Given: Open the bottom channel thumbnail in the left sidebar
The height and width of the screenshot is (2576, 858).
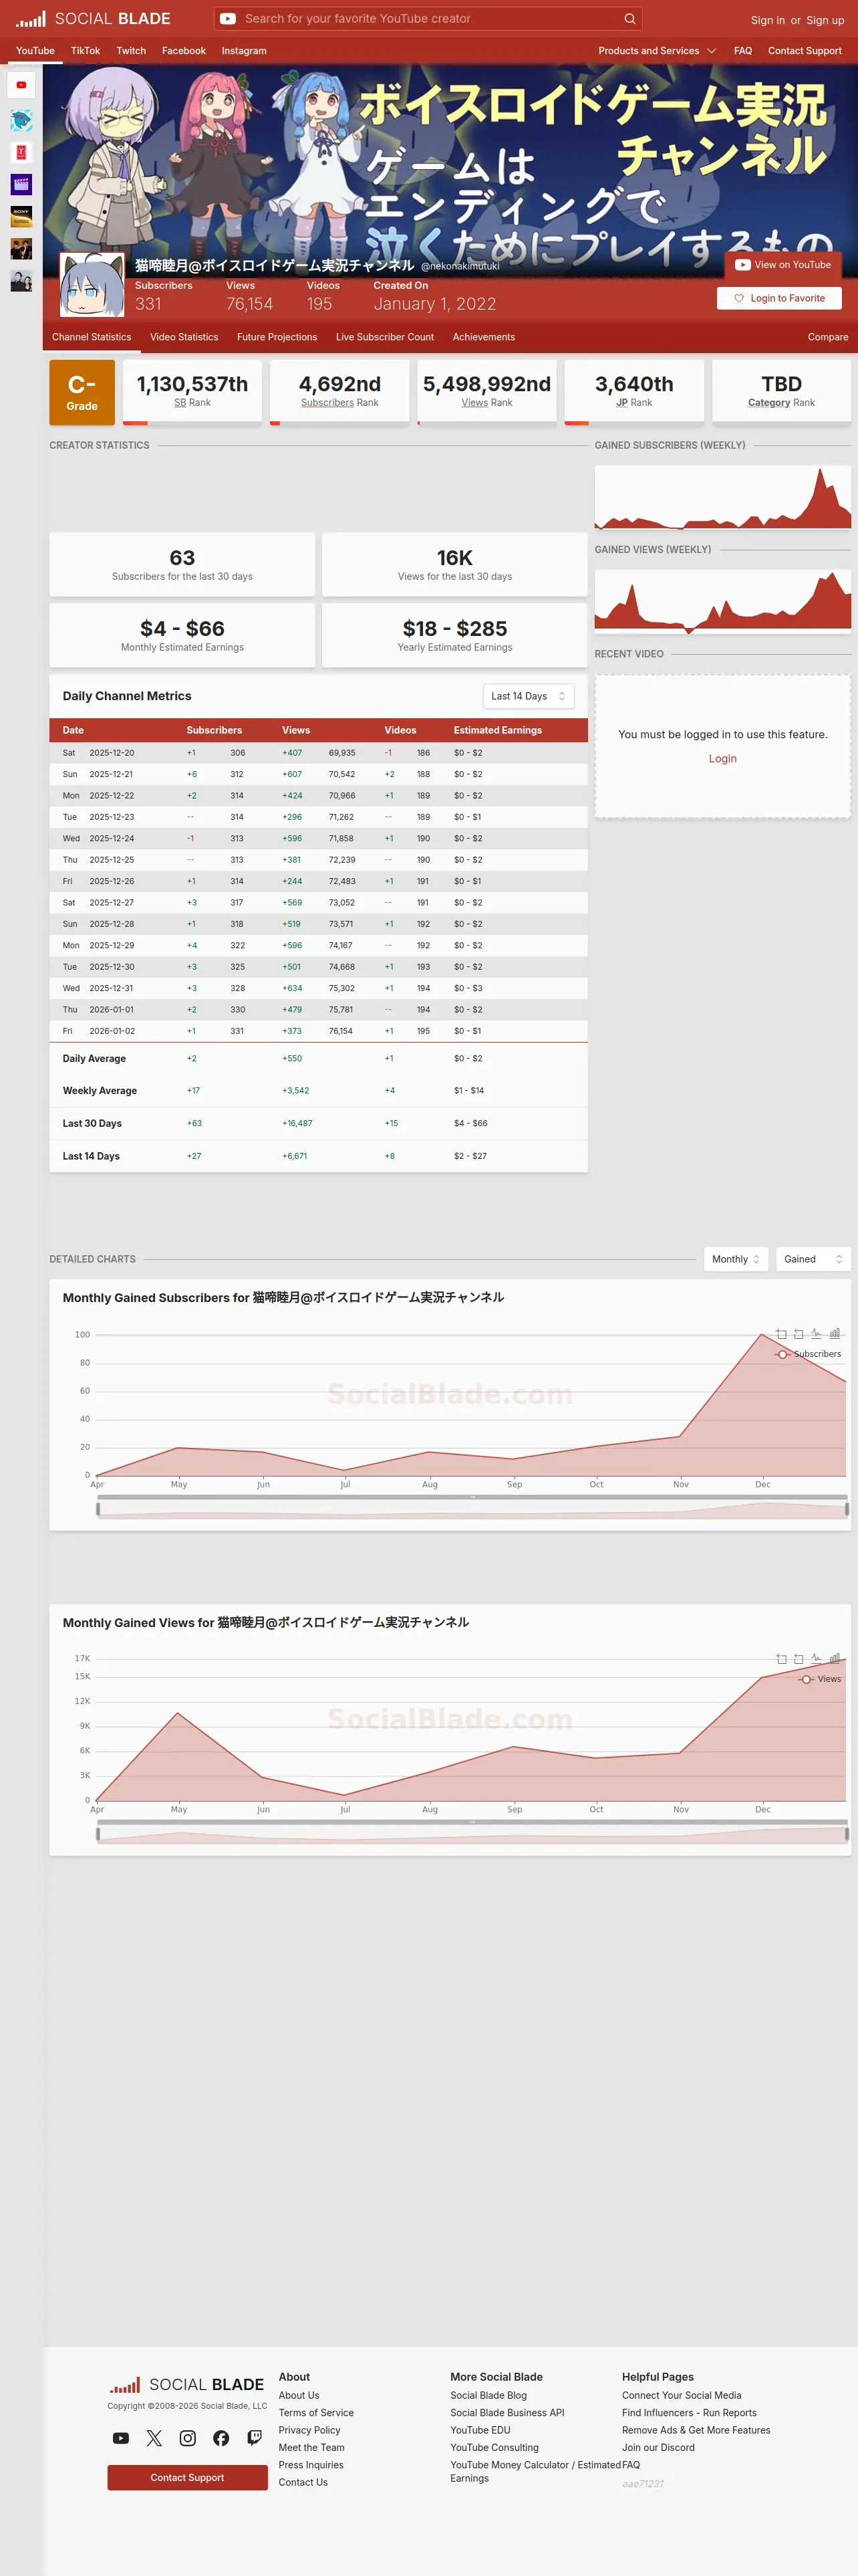Looking at the screenshot, I should point(21,280).
